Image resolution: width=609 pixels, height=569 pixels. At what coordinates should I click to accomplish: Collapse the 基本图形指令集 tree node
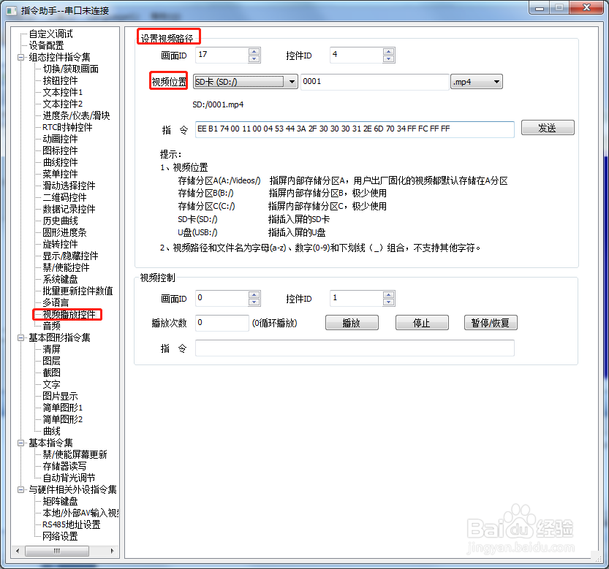[x=20, y=338]
